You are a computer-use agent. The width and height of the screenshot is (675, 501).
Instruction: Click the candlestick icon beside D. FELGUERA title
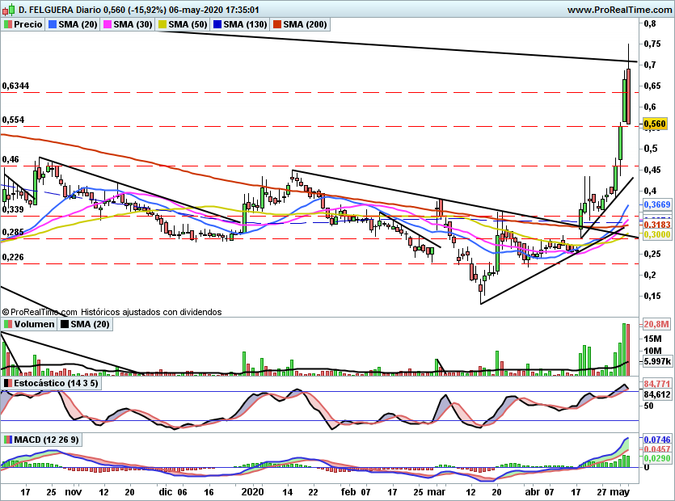click(x=10, y=9)
